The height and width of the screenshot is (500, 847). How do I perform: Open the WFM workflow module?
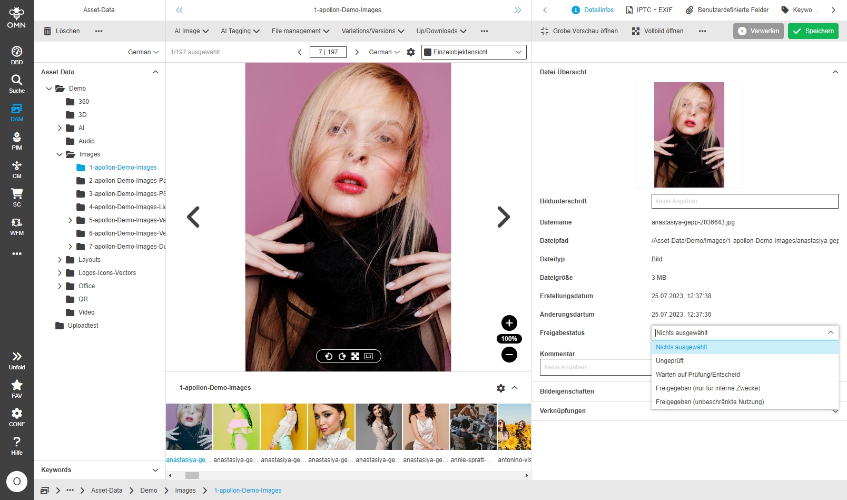pos(17,226)
